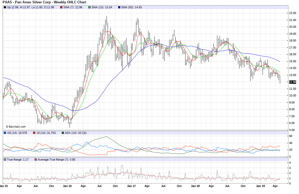Click the 5.00 price axis label
This screenshot has width=299, height=194.
point(292,130)
